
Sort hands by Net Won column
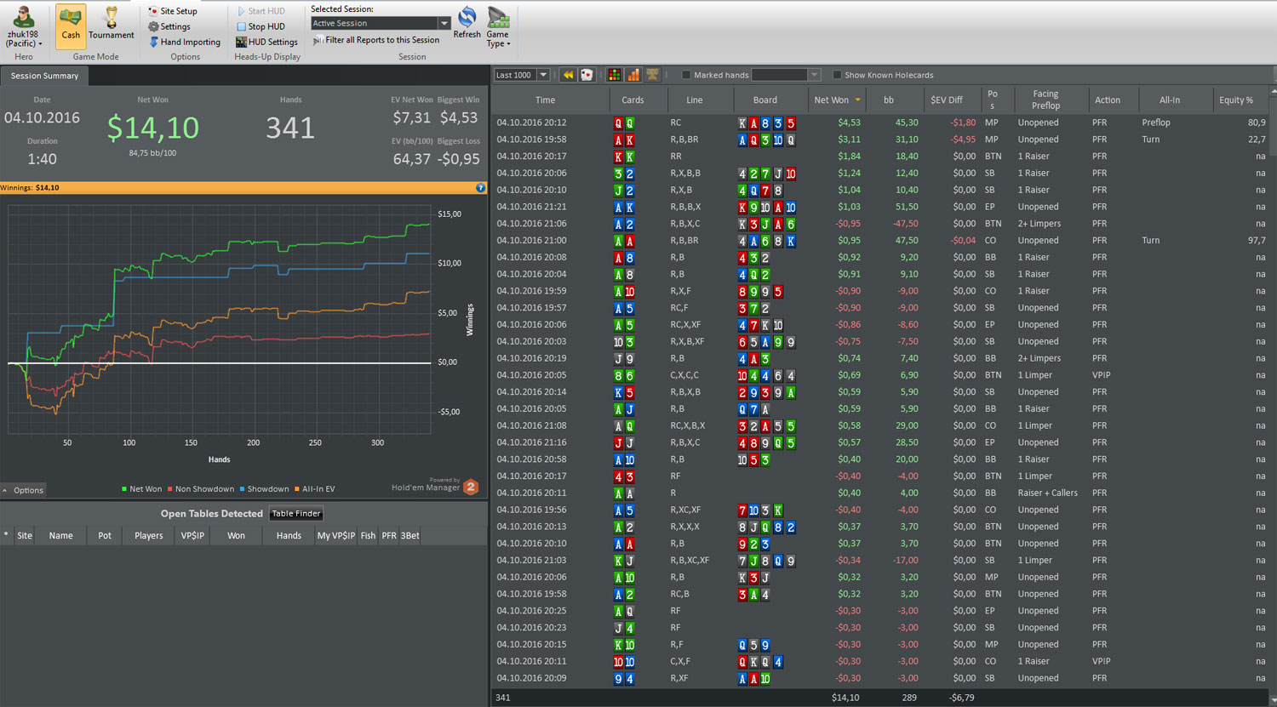pyautogui.click(x=836, y=100)
